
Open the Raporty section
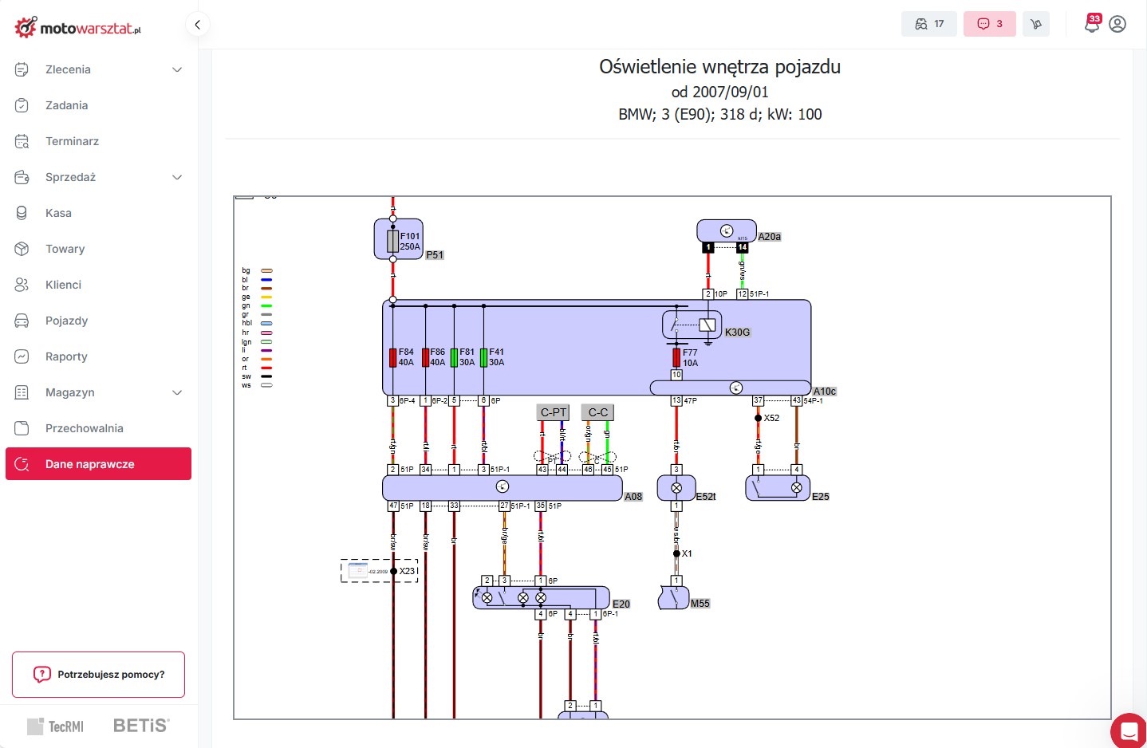[x=66, y=356]
